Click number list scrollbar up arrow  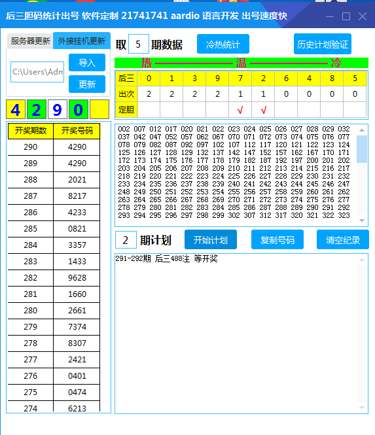[362, 130]
